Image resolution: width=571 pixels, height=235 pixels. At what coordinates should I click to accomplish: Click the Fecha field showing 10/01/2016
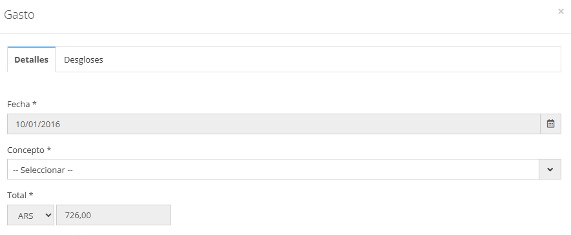[273, 124]
